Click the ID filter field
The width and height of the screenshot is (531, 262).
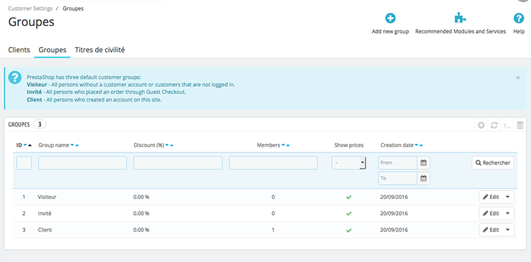(x=24, y=163)
